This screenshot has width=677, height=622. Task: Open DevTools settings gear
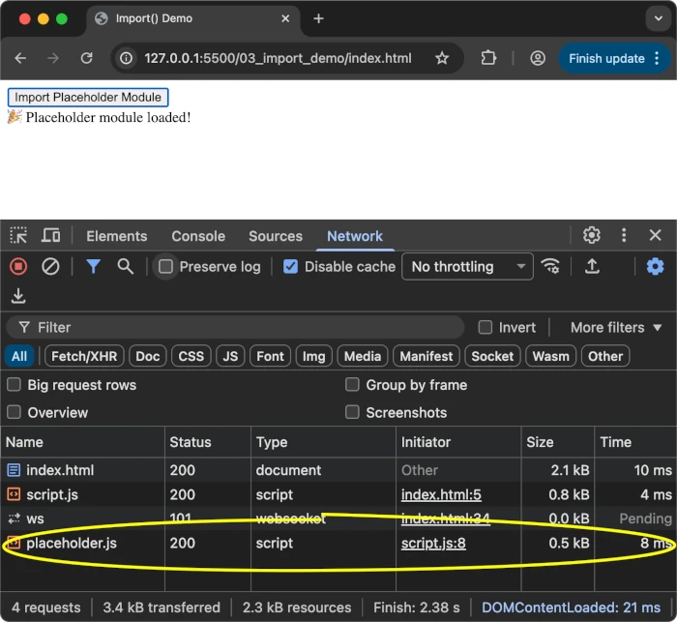(592, 235)
